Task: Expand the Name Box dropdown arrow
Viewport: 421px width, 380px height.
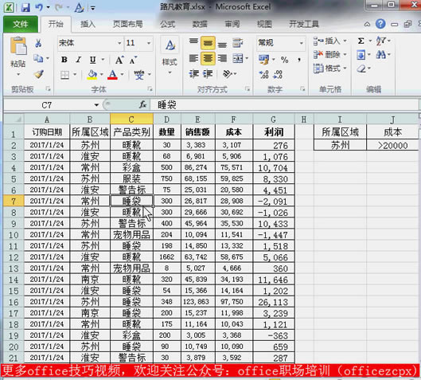Action: click(x=96, y=105)
